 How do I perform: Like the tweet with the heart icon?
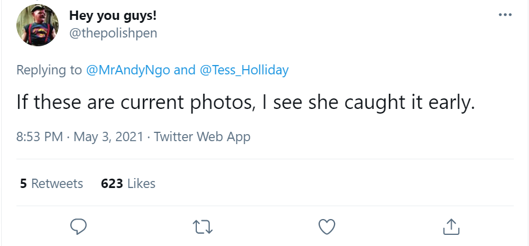point(326,226)
